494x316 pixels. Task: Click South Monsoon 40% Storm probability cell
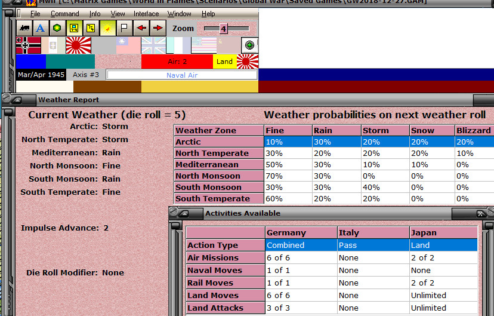(x=385, y=188)
